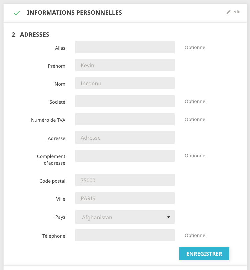Click the Code postal field showing 75000
250x270 pixels.
125,180
